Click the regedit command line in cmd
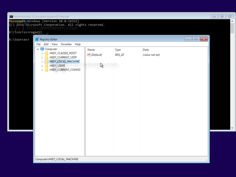 26,32
